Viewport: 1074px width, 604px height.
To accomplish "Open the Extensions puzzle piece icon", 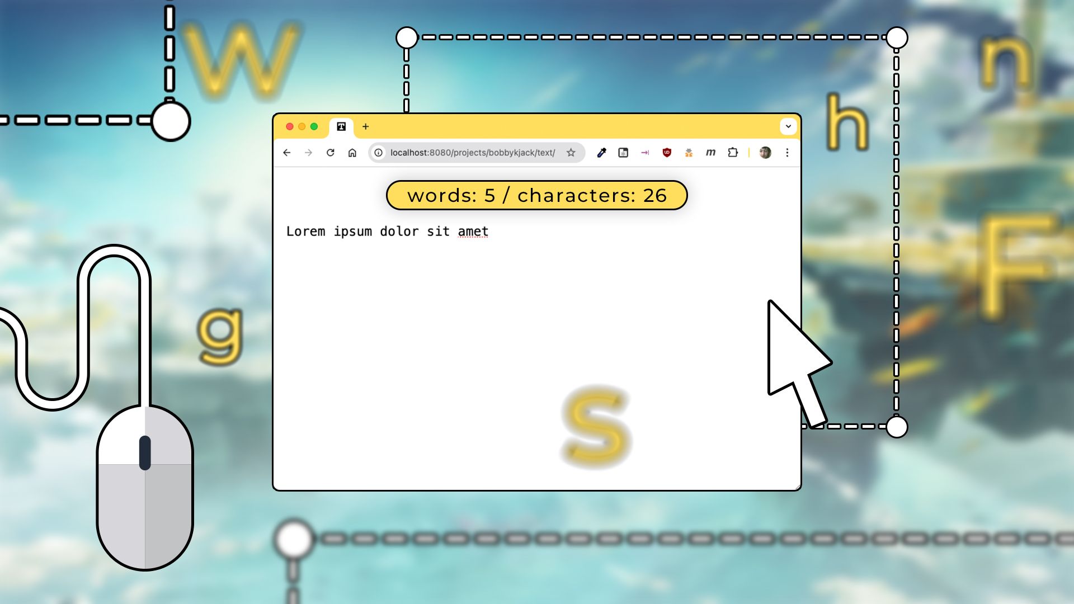I will click(x=733, y=152).
